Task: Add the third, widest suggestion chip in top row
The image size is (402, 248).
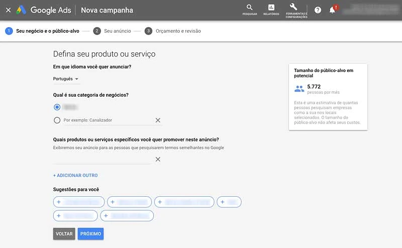Action: [x=184, y=202]
